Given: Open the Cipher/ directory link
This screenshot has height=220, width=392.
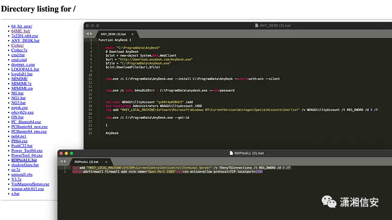Looking at the screenshot, I should coord(17,46).
